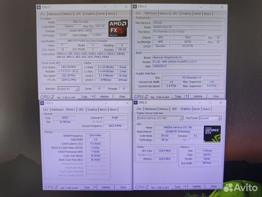The width and height of the screenshot is (262, 197).
Task: Click Close button in Memory window
Action: coord(123,187)
